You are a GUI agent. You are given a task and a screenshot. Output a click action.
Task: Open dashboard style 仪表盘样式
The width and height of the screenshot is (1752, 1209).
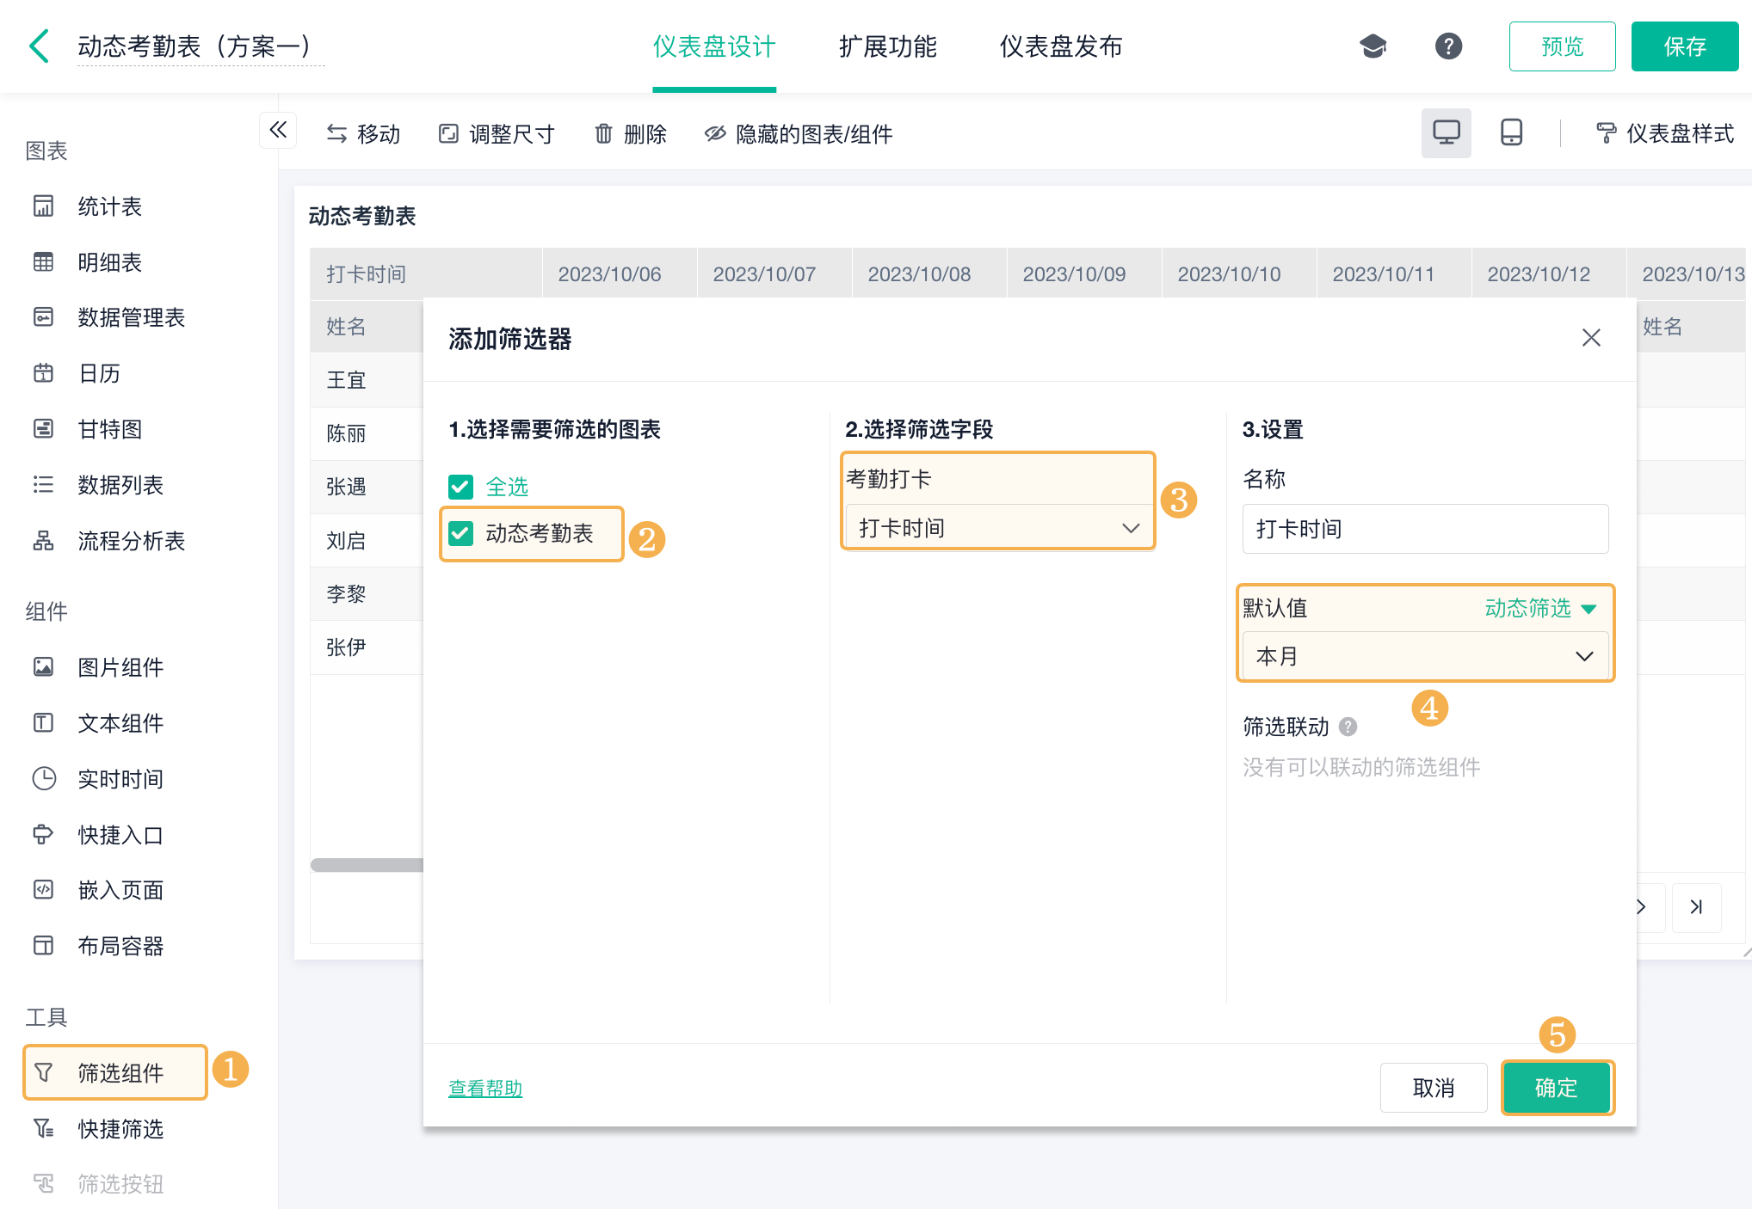click(1664, 133)
